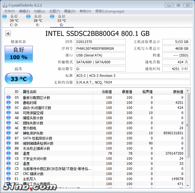Image resolution: width=195 pixels, height=193 pixels.
Task: Select the G: disk status orb
Action: click(52, 16)
